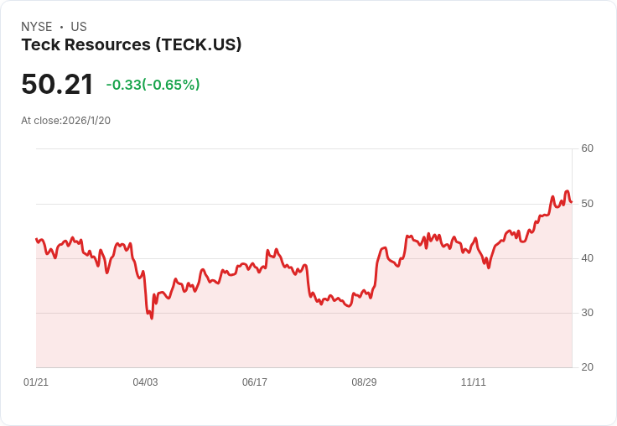Viewport: 617px width, 426px height.
Task: Select the -0.33(-0.65%) price change
Action: (x=153, y=85)
